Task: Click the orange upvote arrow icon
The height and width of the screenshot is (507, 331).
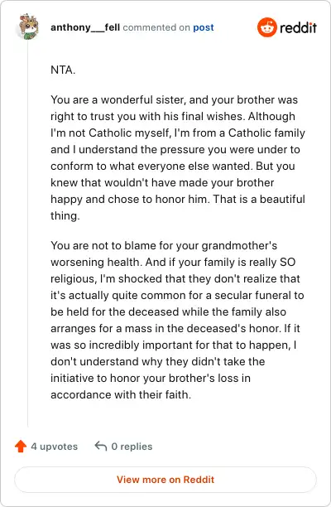Action: [21, 447]
